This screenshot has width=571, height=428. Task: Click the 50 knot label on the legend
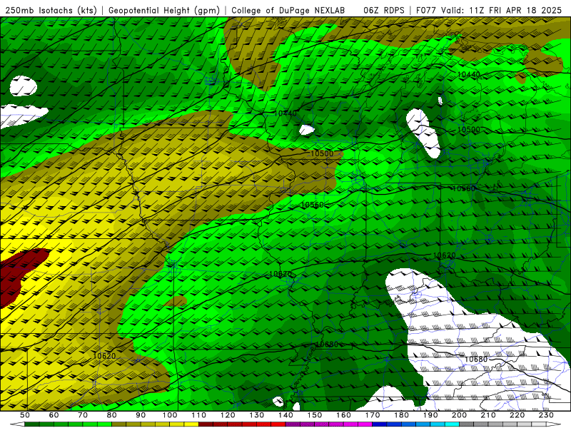[25, 415]
